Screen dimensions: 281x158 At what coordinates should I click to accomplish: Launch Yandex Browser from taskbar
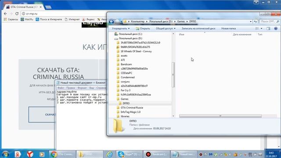click(x=30, y=154)
